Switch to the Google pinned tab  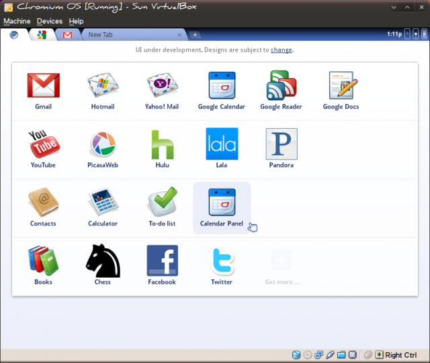[42, 35]
